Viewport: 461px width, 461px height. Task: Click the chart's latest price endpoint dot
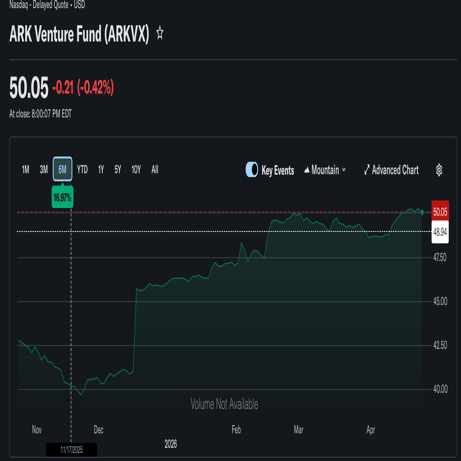coord(422,212)
